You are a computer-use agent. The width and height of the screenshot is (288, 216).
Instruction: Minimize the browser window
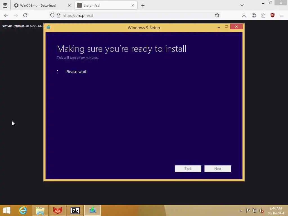[263, 3]
